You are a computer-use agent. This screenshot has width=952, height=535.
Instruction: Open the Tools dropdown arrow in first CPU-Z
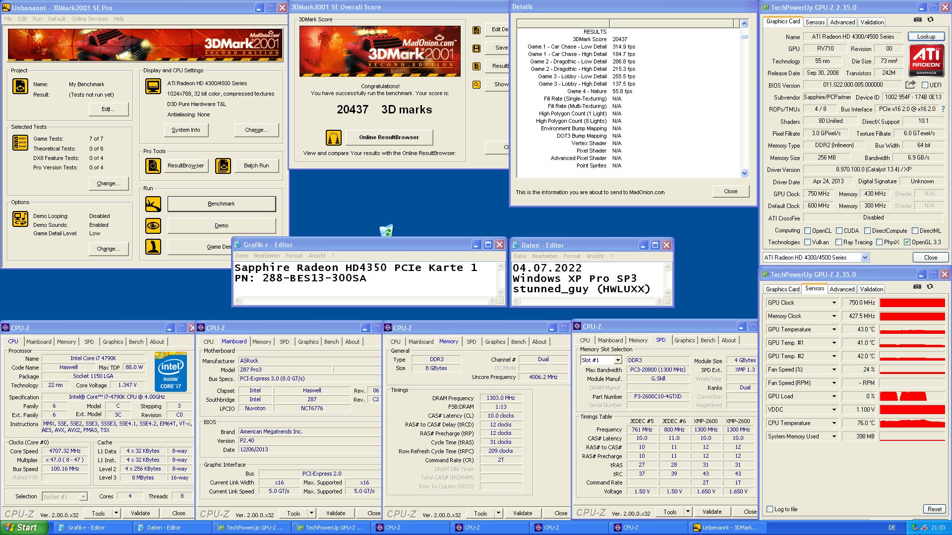pyautogui.click(x=116, y=513)
